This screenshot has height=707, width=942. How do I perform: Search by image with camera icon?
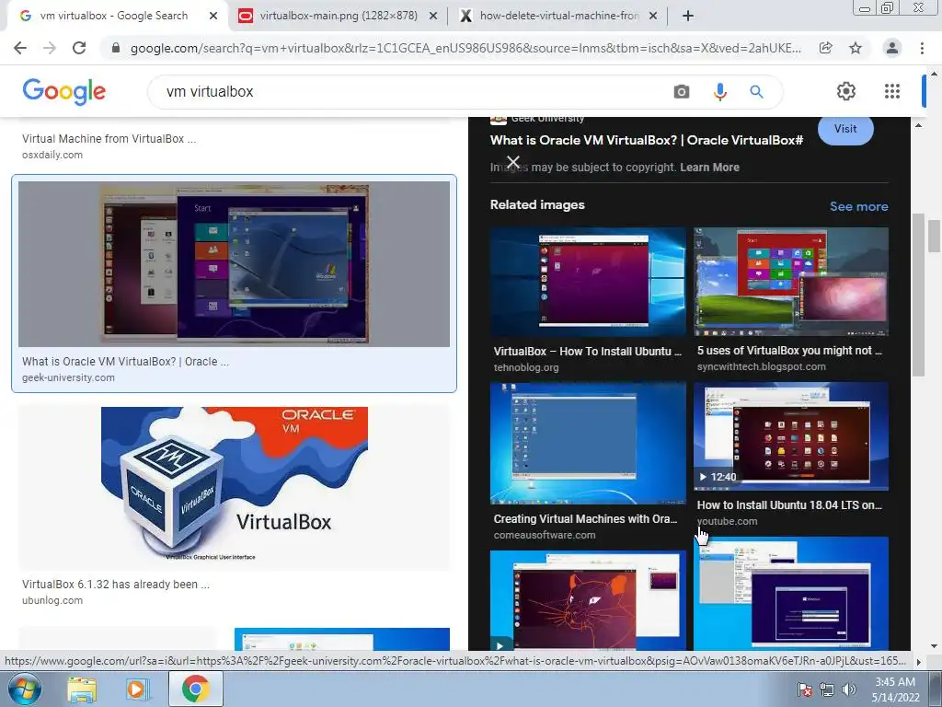pos(682,91)
